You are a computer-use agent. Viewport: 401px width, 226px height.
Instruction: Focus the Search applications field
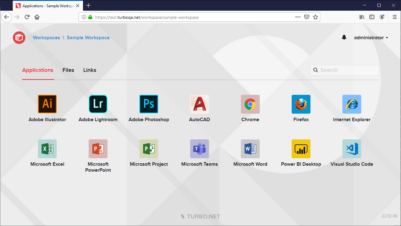pos(345,70)
